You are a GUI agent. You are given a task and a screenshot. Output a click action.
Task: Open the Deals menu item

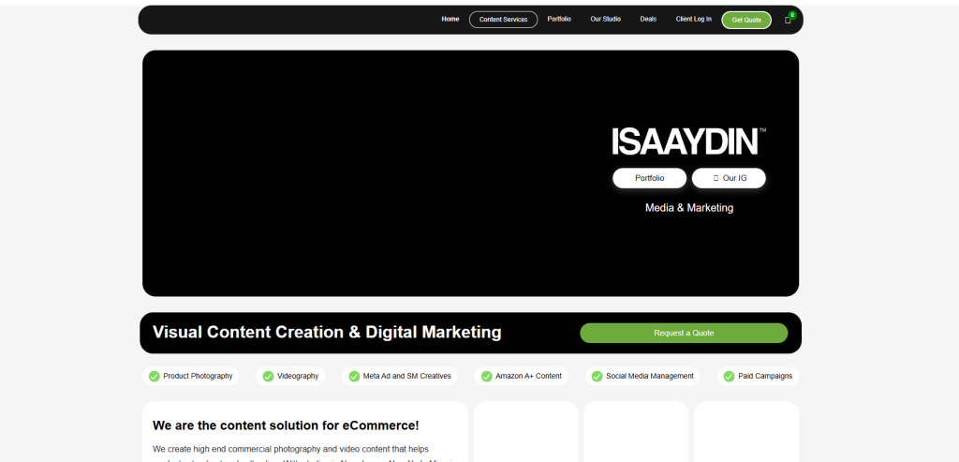(648, 19)
